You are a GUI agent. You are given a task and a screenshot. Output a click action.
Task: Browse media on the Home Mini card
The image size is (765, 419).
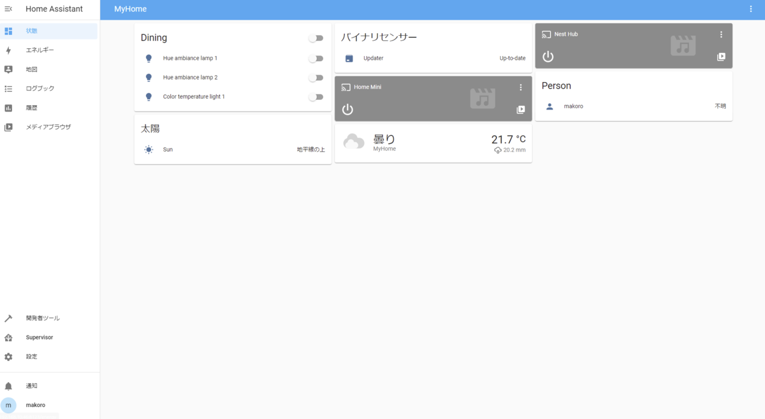(x=521, y=110)
